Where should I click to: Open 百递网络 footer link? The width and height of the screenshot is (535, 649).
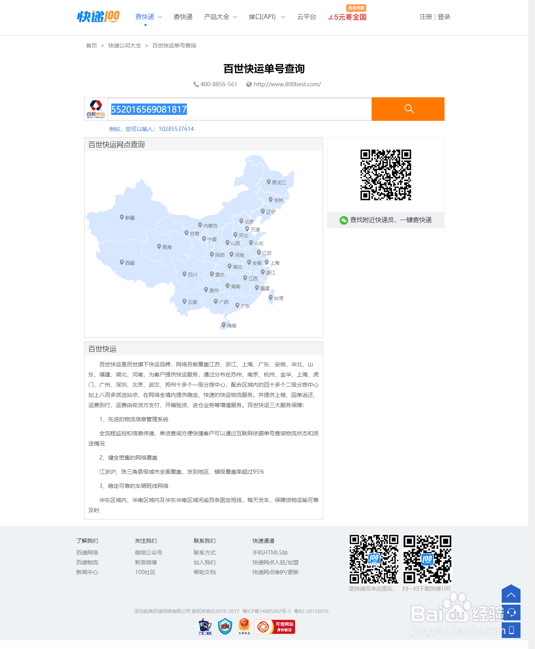[87, 553]
